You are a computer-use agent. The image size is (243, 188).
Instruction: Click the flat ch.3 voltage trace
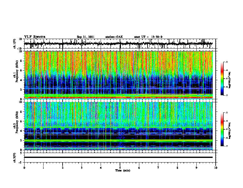(118, 157)
